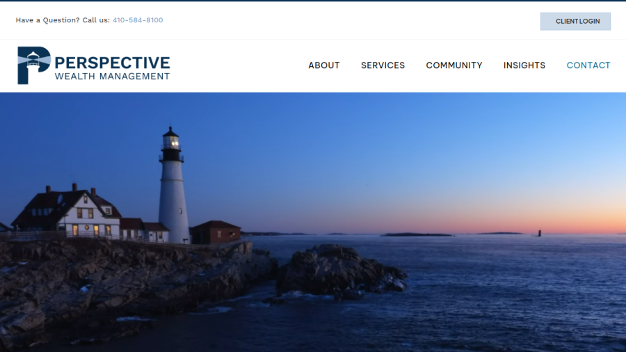Click the Perspective Wealth Management lighthouse logo
The image size is (626, 352).
point(93,65)
